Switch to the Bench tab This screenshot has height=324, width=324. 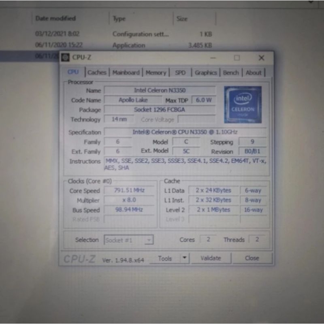[x=231, y=72]
